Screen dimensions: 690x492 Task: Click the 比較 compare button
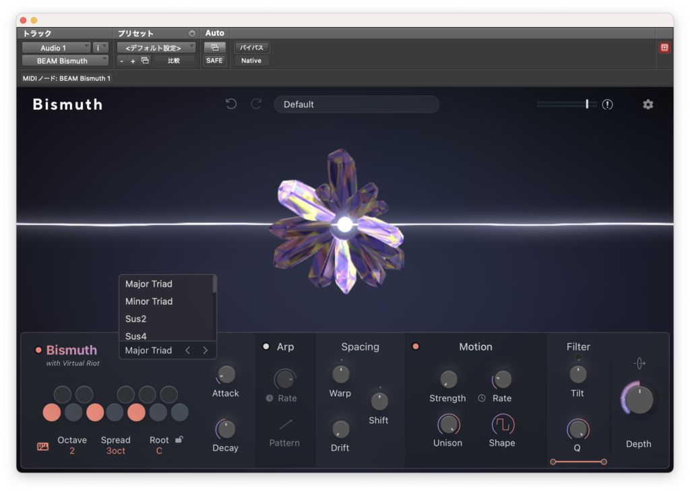[x=174, y=61]
